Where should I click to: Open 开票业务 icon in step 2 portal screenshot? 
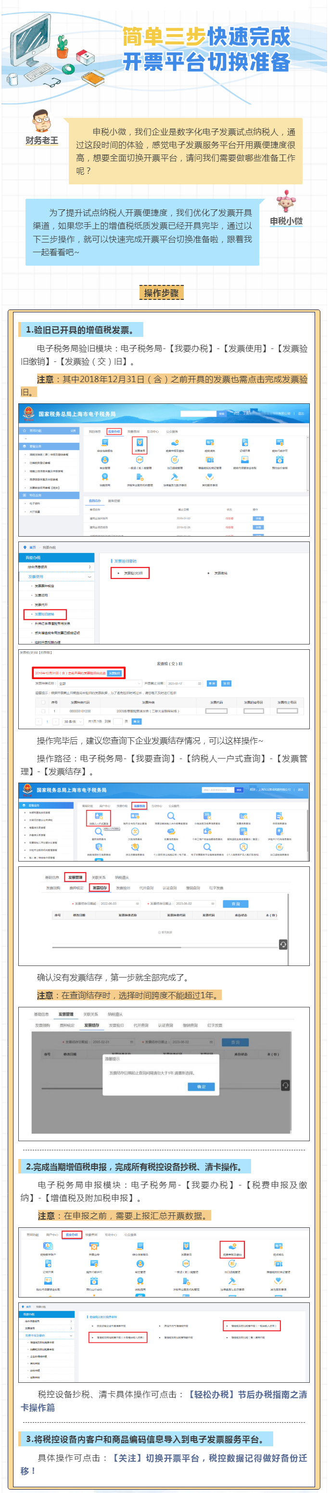[x=94, y=1246]
